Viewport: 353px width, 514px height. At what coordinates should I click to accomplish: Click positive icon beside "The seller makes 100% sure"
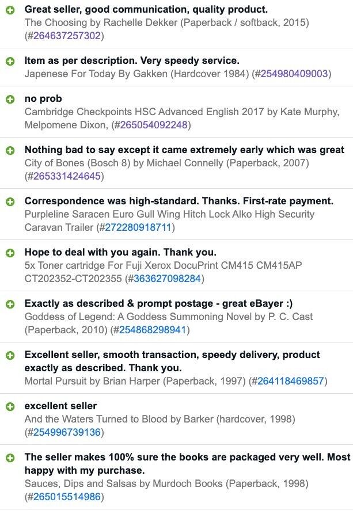(x=10, y=458)
